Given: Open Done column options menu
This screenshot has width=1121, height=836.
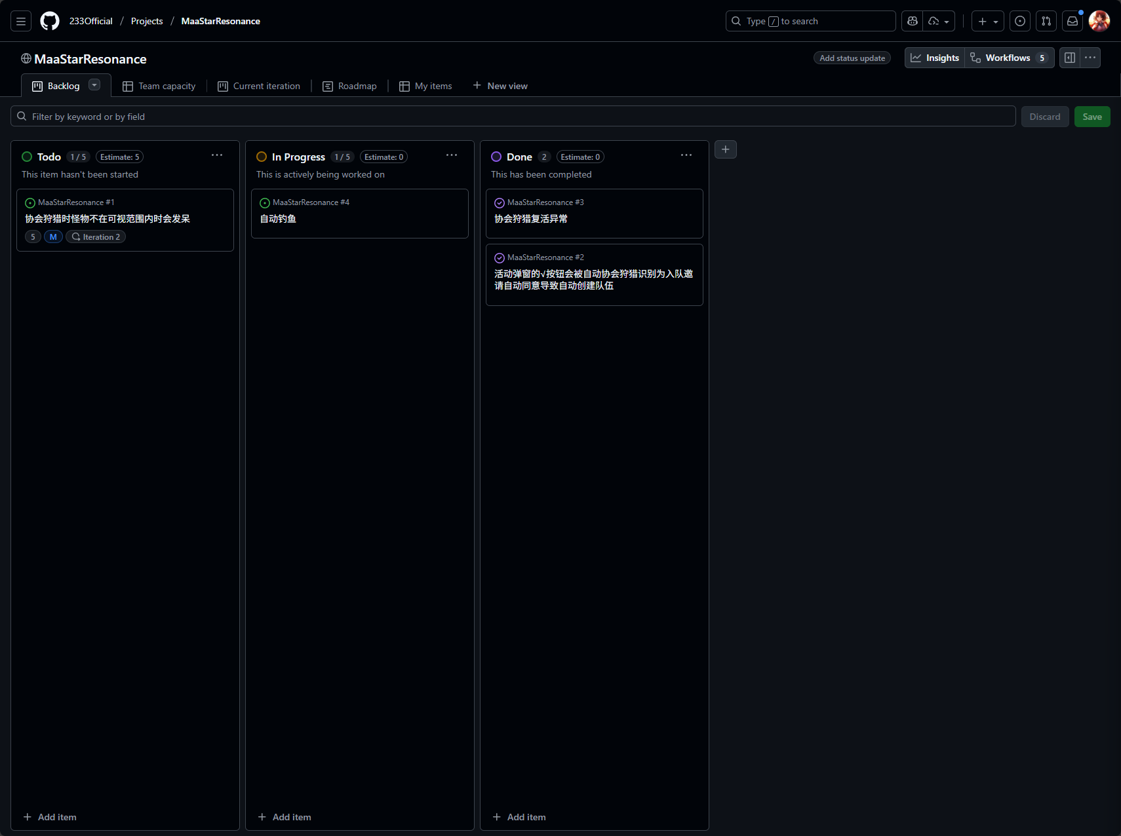Looking at the screenshot, I should (x=686, y=155).
